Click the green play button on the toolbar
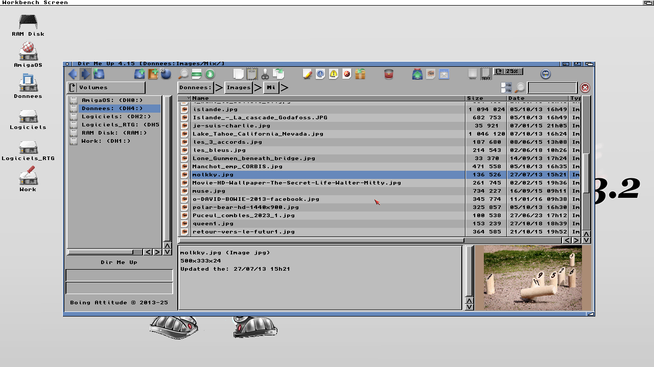The height and width of the screenshot is (367, 654). point(211,74)
